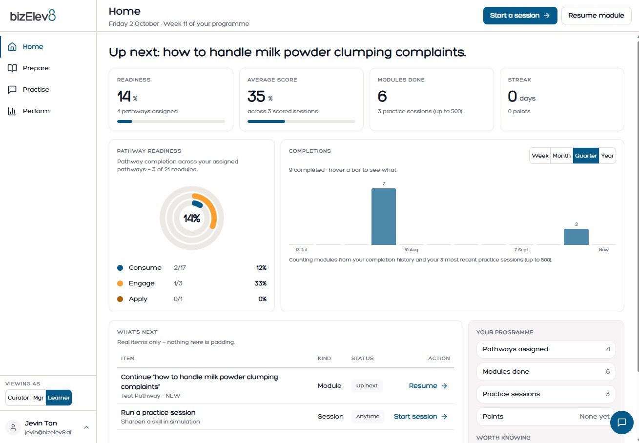Click the tall completions bar labeled 7
639x443 pixels.
pos(384,216)
